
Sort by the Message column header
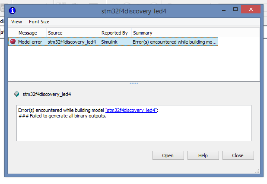click(32, 33)
